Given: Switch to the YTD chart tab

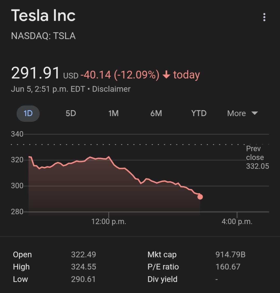Looking at the screenshot, I should tap(199, 113).
